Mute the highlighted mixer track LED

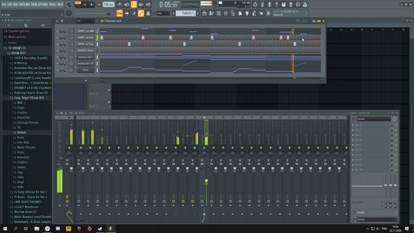click(x=204, y=148)
